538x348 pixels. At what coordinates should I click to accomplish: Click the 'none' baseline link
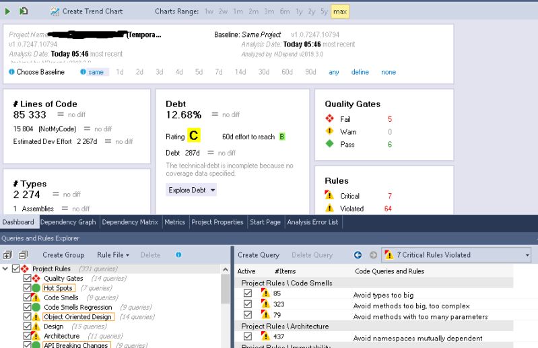tap(389, 72)
